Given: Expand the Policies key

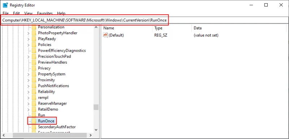Looking at the screenshot, I should 29,45.
